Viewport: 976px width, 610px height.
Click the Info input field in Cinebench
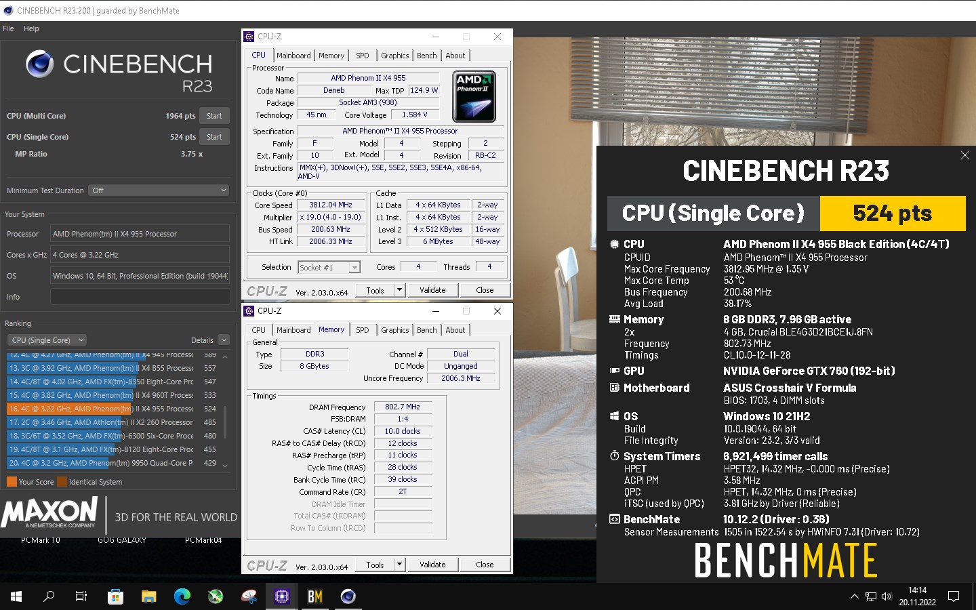140,297
